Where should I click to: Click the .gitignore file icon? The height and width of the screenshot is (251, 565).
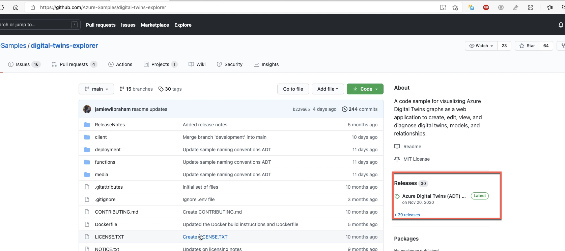point(87,199)
